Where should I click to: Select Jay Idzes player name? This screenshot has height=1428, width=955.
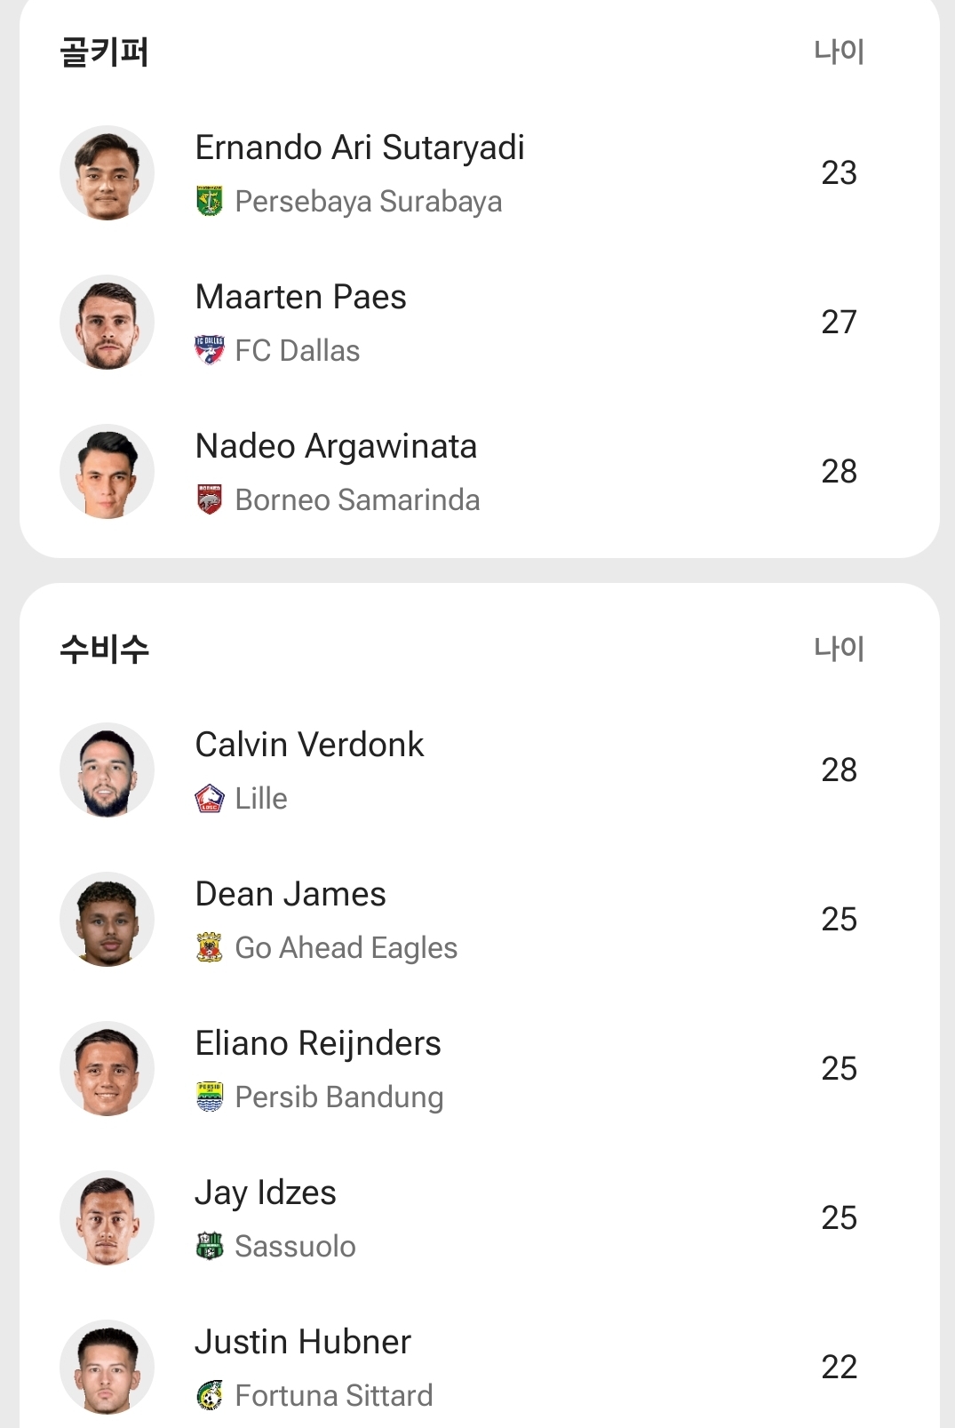click(x=266, y=1193)
